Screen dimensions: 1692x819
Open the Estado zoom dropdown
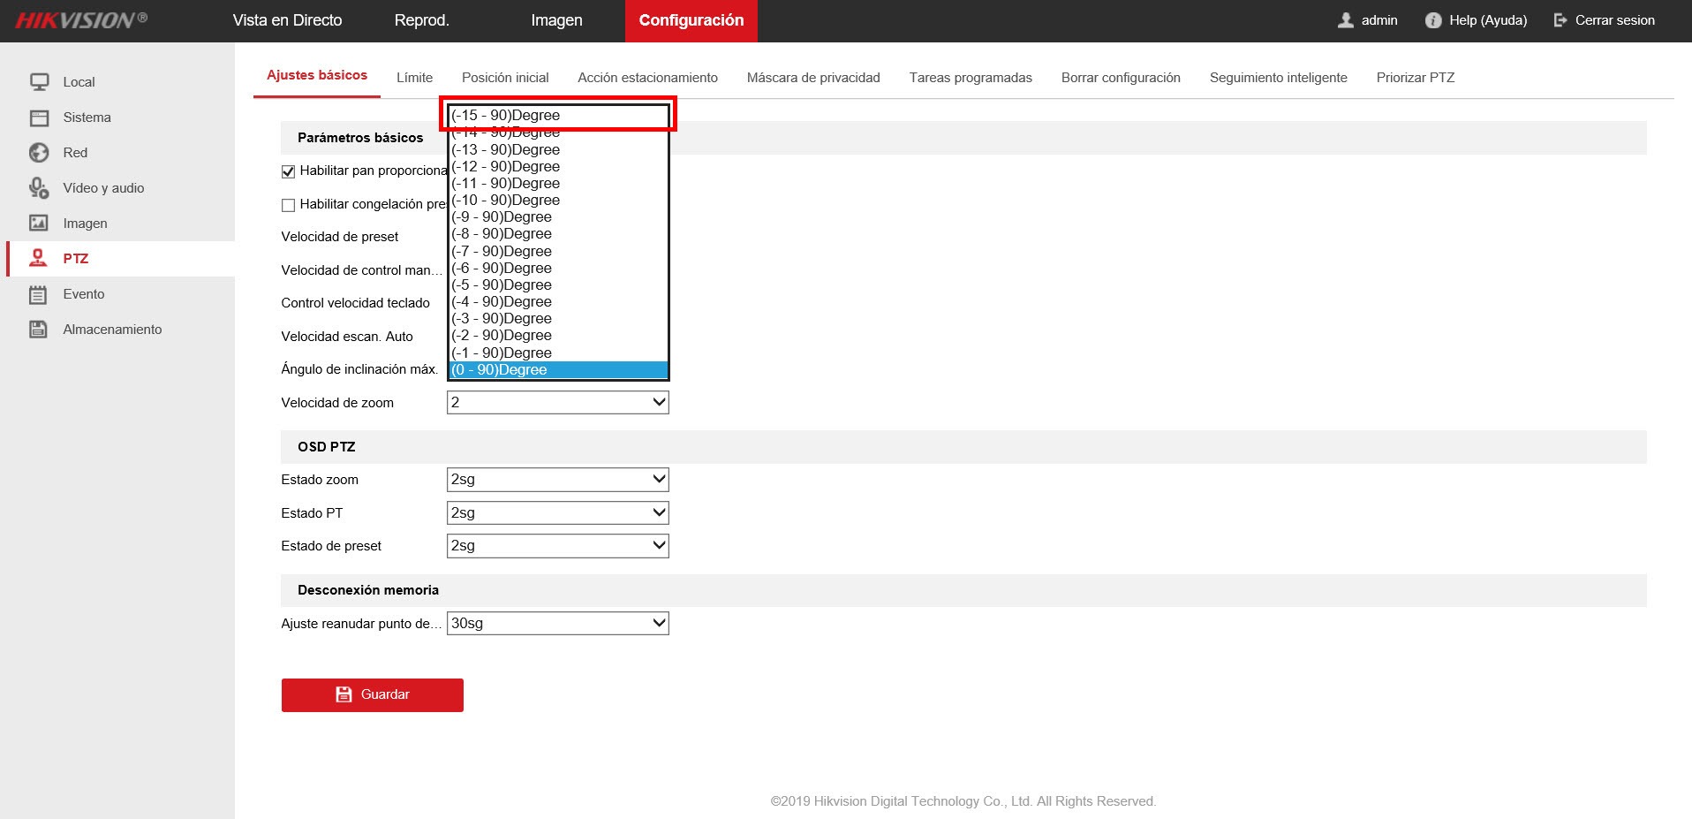point(558,480)
